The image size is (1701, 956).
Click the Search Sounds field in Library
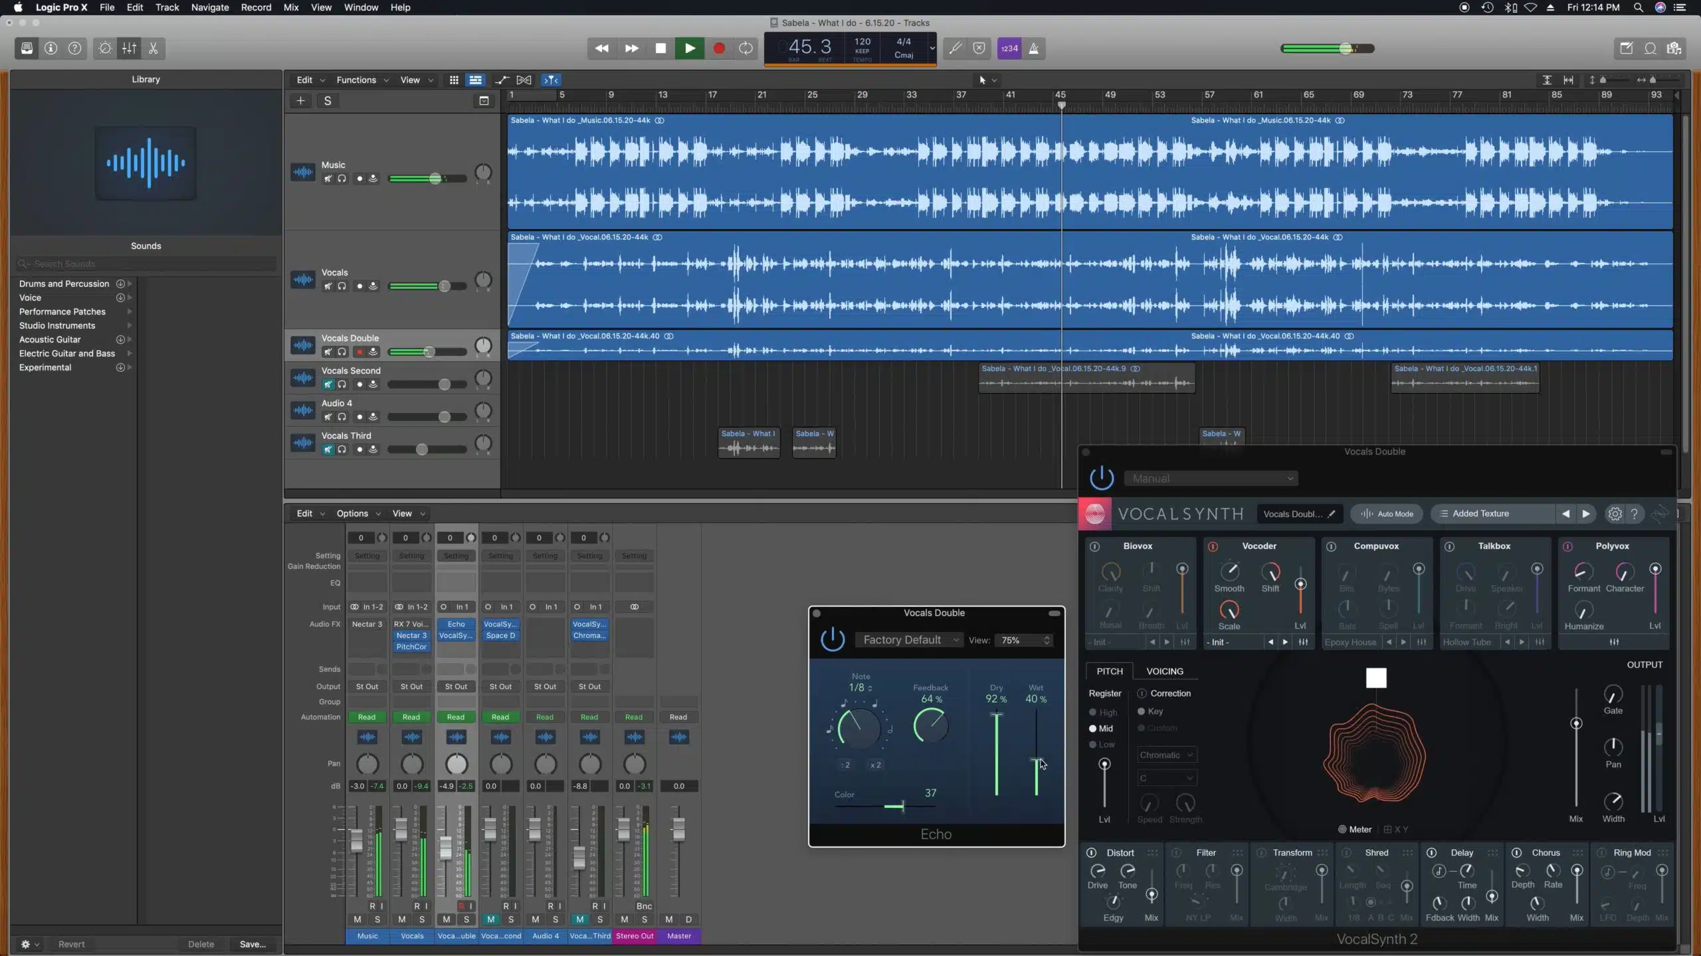click(x=146, y=264)
